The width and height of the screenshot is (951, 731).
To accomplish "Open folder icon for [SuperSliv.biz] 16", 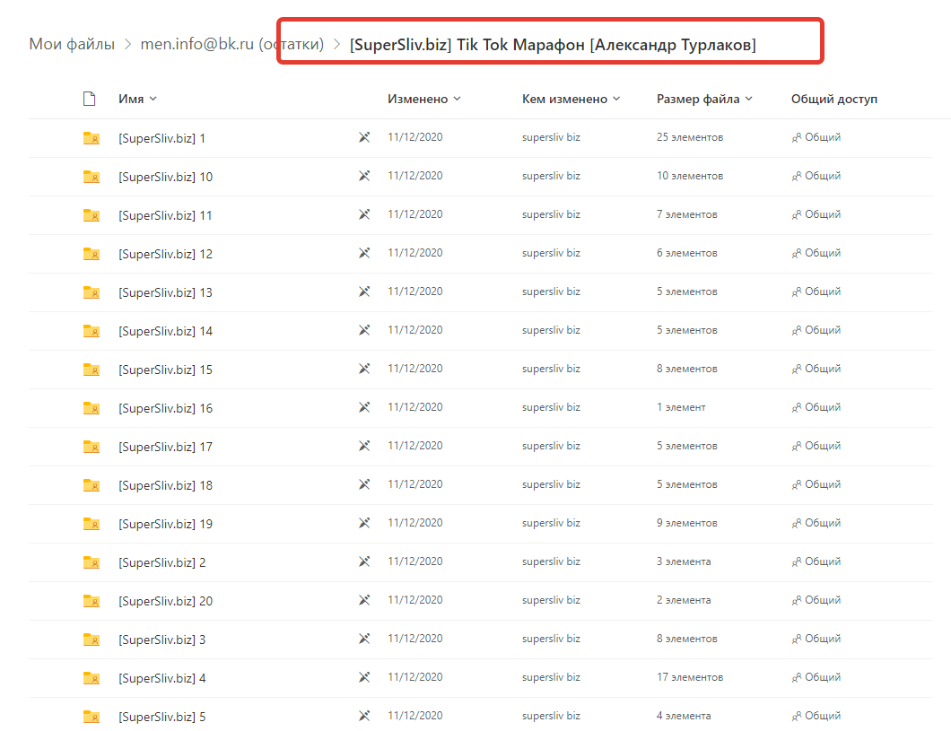I will pyautogui.click(x=92, y=408).
